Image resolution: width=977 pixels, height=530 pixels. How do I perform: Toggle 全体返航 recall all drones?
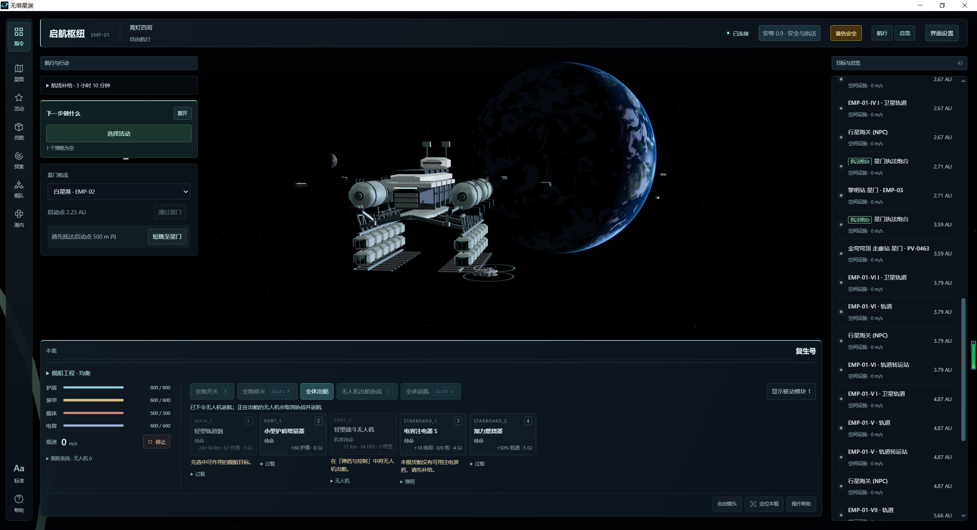[x=430, y=391]
